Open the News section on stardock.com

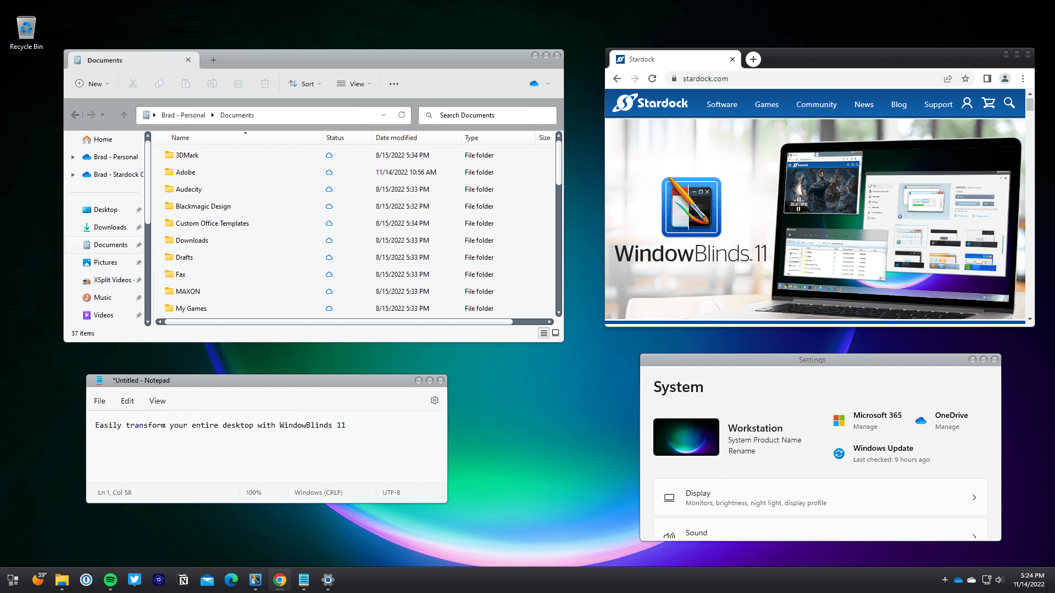pyautogui.click(x=863, y=104)
